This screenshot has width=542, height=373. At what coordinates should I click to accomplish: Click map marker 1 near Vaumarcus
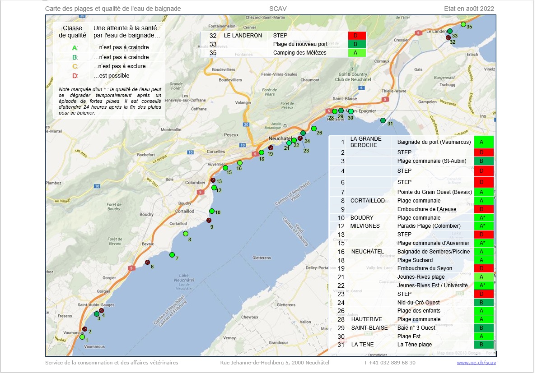pyautogui.click(x=82, y=337)
